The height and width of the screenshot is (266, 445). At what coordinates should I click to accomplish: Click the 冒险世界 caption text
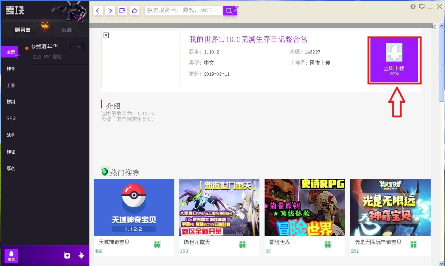280,242
